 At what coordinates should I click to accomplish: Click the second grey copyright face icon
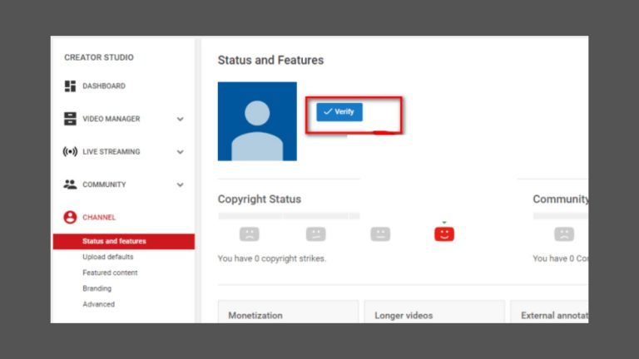(316, 234)
